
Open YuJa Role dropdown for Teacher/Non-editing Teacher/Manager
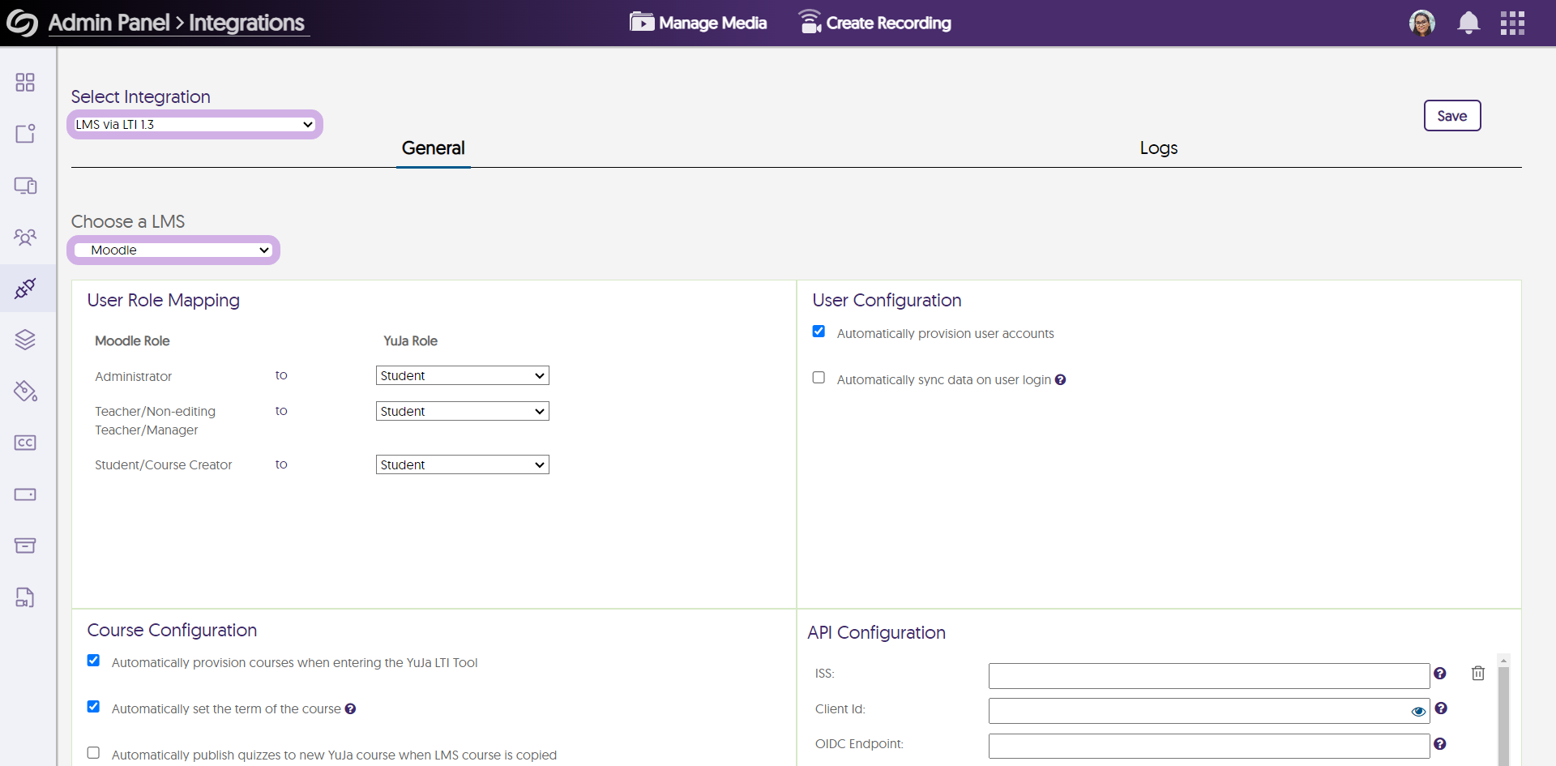coord(463,412)
